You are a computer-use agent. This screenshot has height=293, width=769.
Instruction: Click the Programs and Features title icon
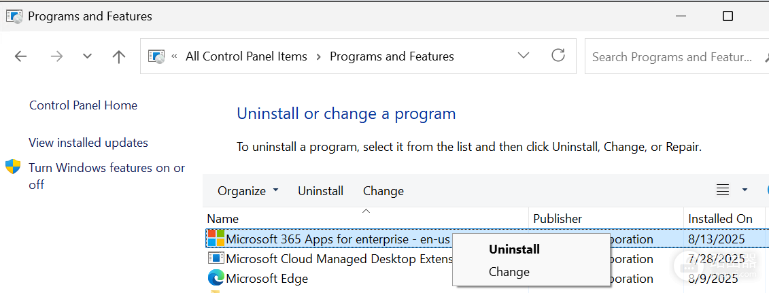point(14,16)
